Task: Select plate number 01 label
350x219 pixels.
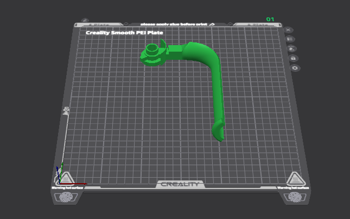Action: coord(270,20)
